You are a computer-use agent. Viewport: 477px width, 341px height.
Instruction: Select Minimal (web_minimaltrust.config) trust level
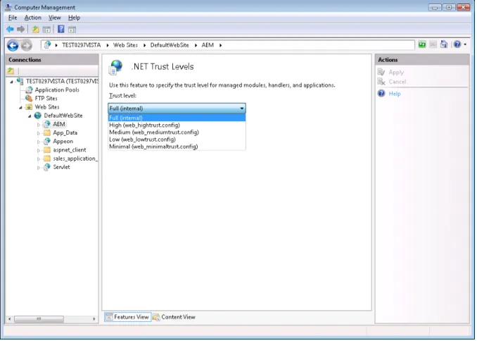pos(177,147)
